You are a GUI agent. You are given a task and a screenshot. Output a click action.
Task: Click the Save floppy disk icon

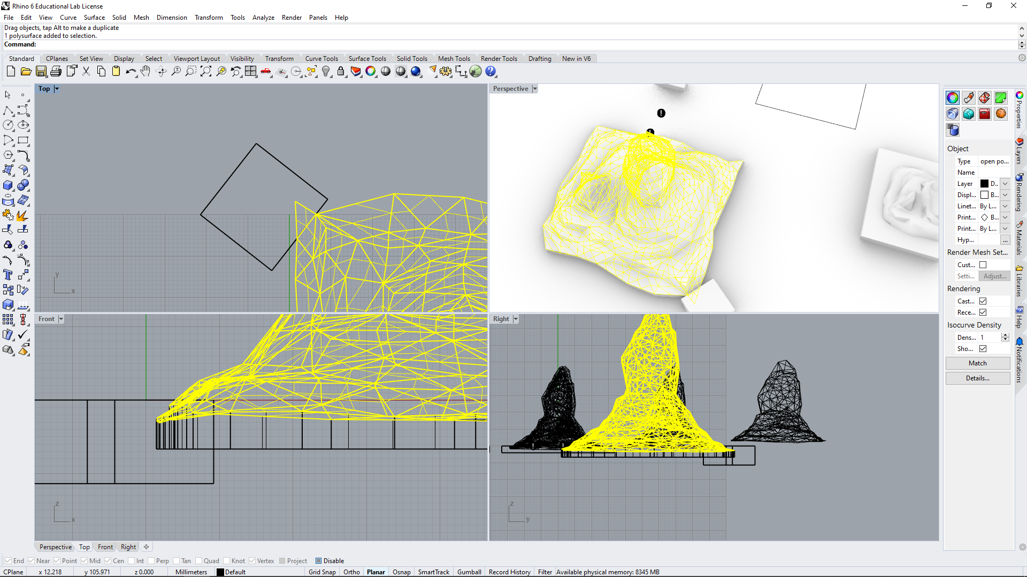(41, 71)
